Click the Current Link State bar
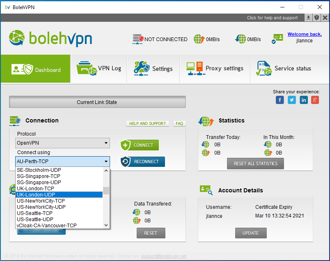Screen dimensions: 330x261 point(97,102)
